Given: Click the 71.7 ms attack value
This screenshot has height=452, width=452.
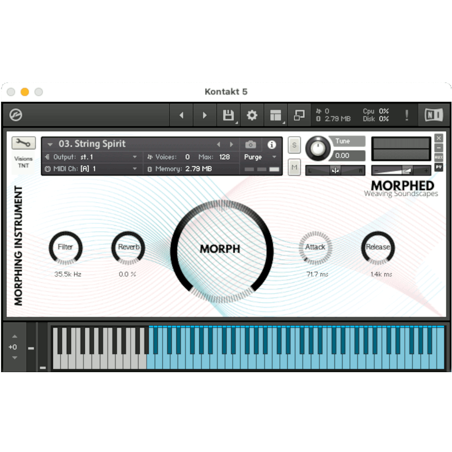Looking at the screenshot, I should click(x=317, y=274).
